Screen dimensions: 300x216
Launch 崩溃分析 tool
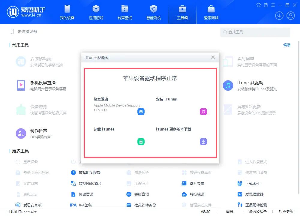click(x=138, y=172)
